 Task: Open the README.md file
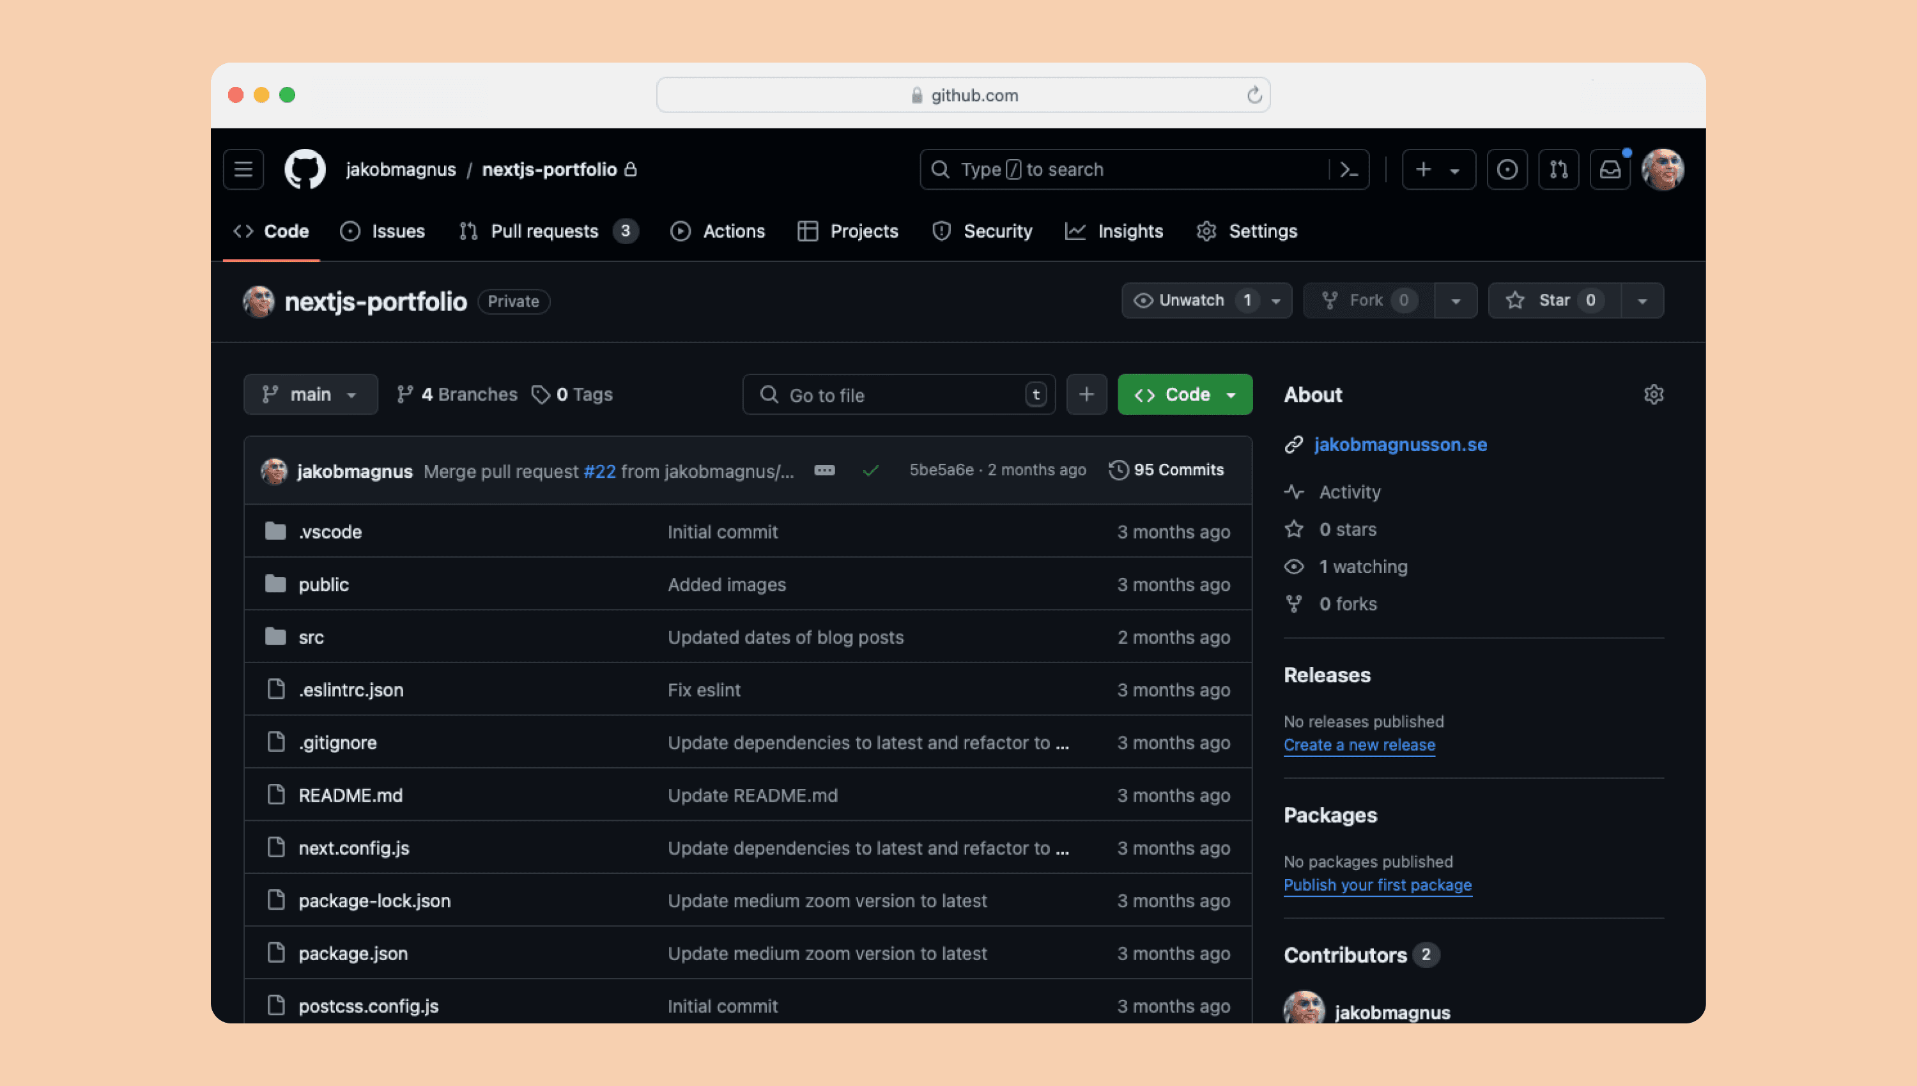(351, 795)
